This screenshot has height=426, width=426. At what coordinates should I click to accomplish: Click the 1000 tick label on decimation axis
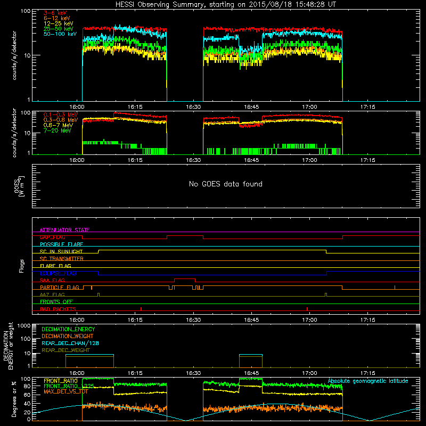24,325
